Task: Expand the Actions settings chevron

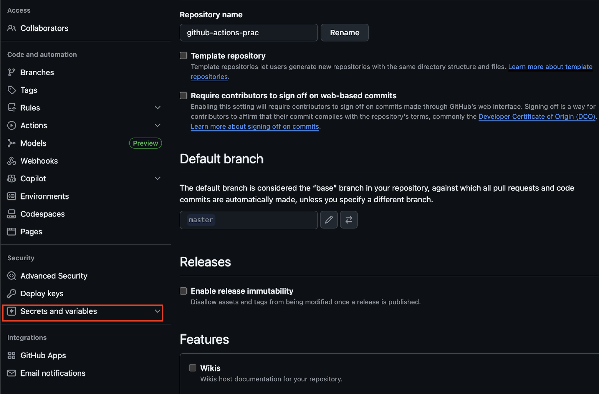Action: 158,125
